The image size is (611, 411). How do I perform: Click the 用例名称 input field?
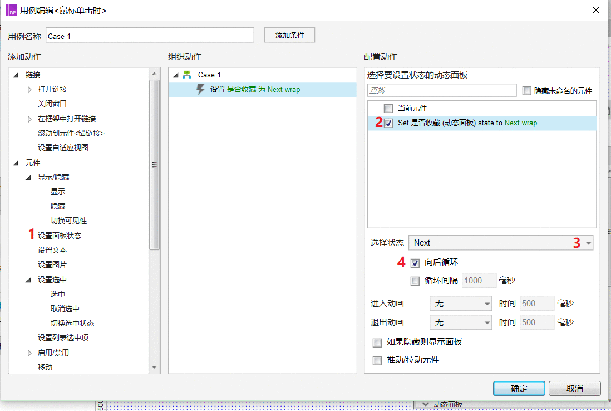[x=150, y=35]
